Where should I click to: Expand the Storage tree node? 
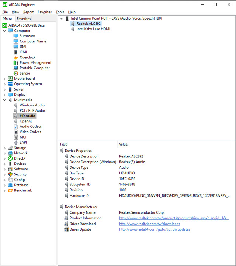[x=4, y=148]
